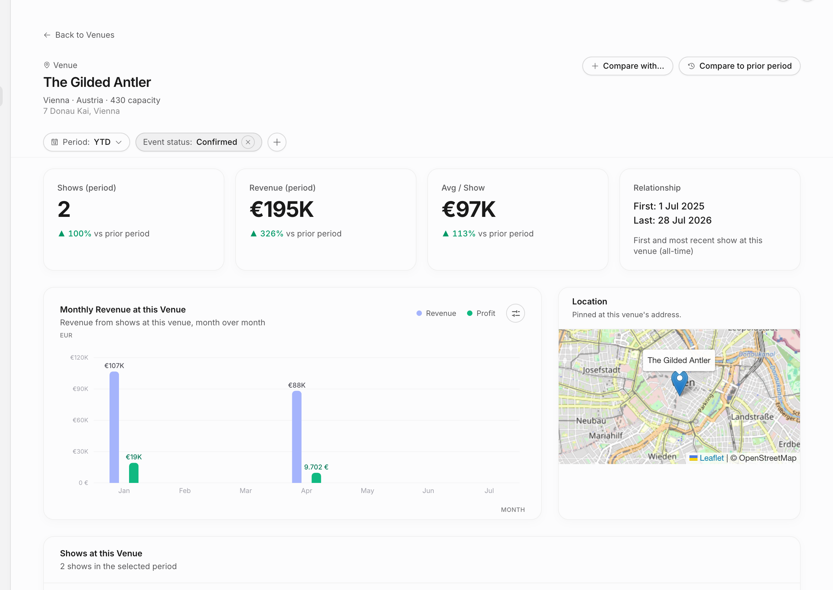Open the OpenStreetMap attribution link

point(767,458)
